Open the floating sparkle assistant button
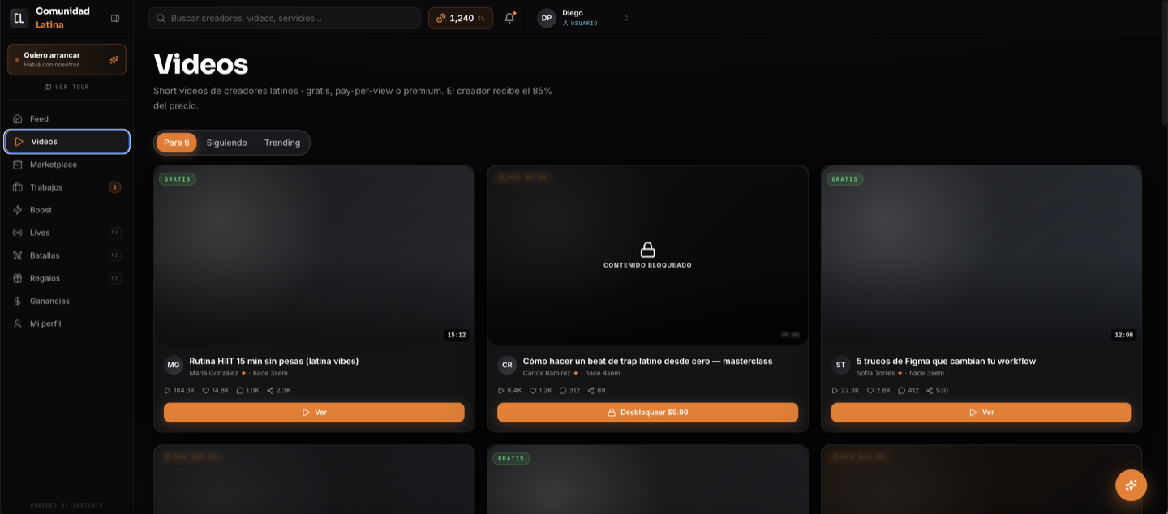The image size is (1168, 514). pos(1131,485)
